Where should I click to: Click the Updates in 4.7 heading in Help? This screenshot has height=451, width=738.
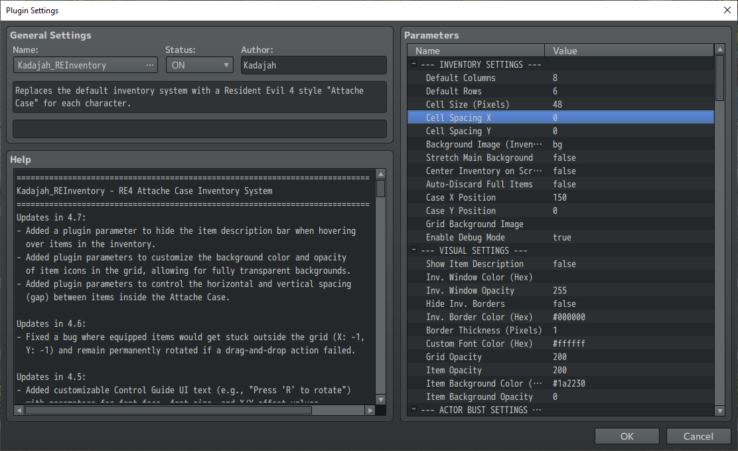(x=51, y=217)
